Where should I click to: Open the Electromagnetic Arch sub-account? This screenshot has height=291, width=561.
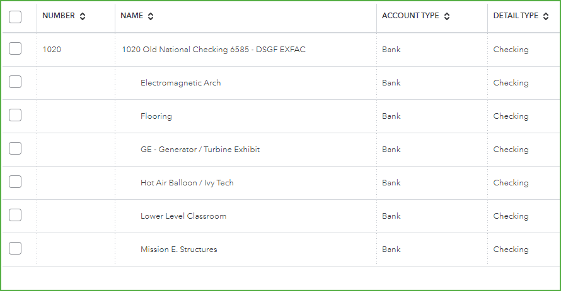(x=180, y=83)
